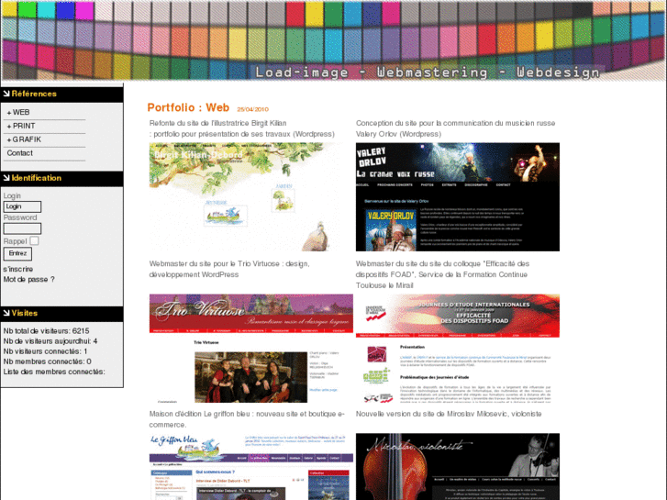Click the Entrez button
Viewport: 667px width, 500px height.
pos(17,253)
